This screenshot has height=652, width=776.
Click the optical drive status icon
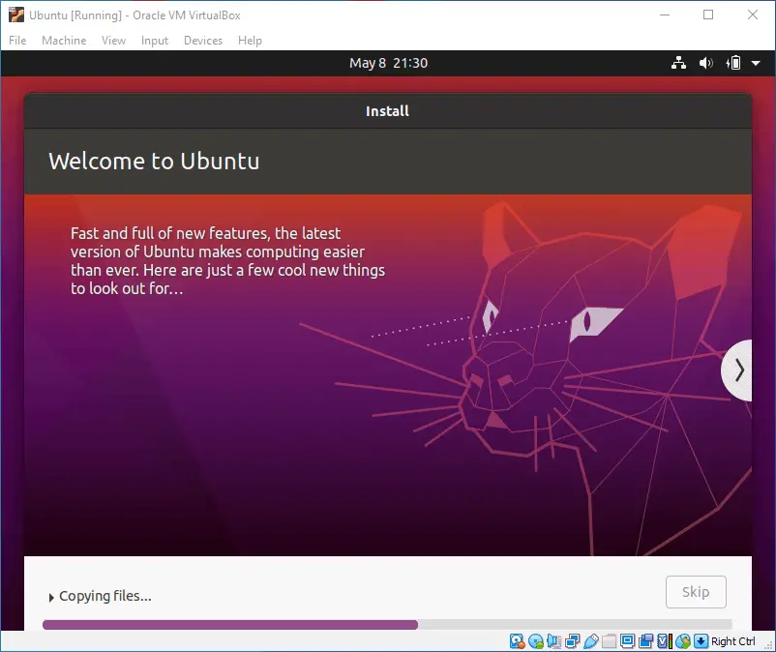pyautogui.click(x=535, y=641)
